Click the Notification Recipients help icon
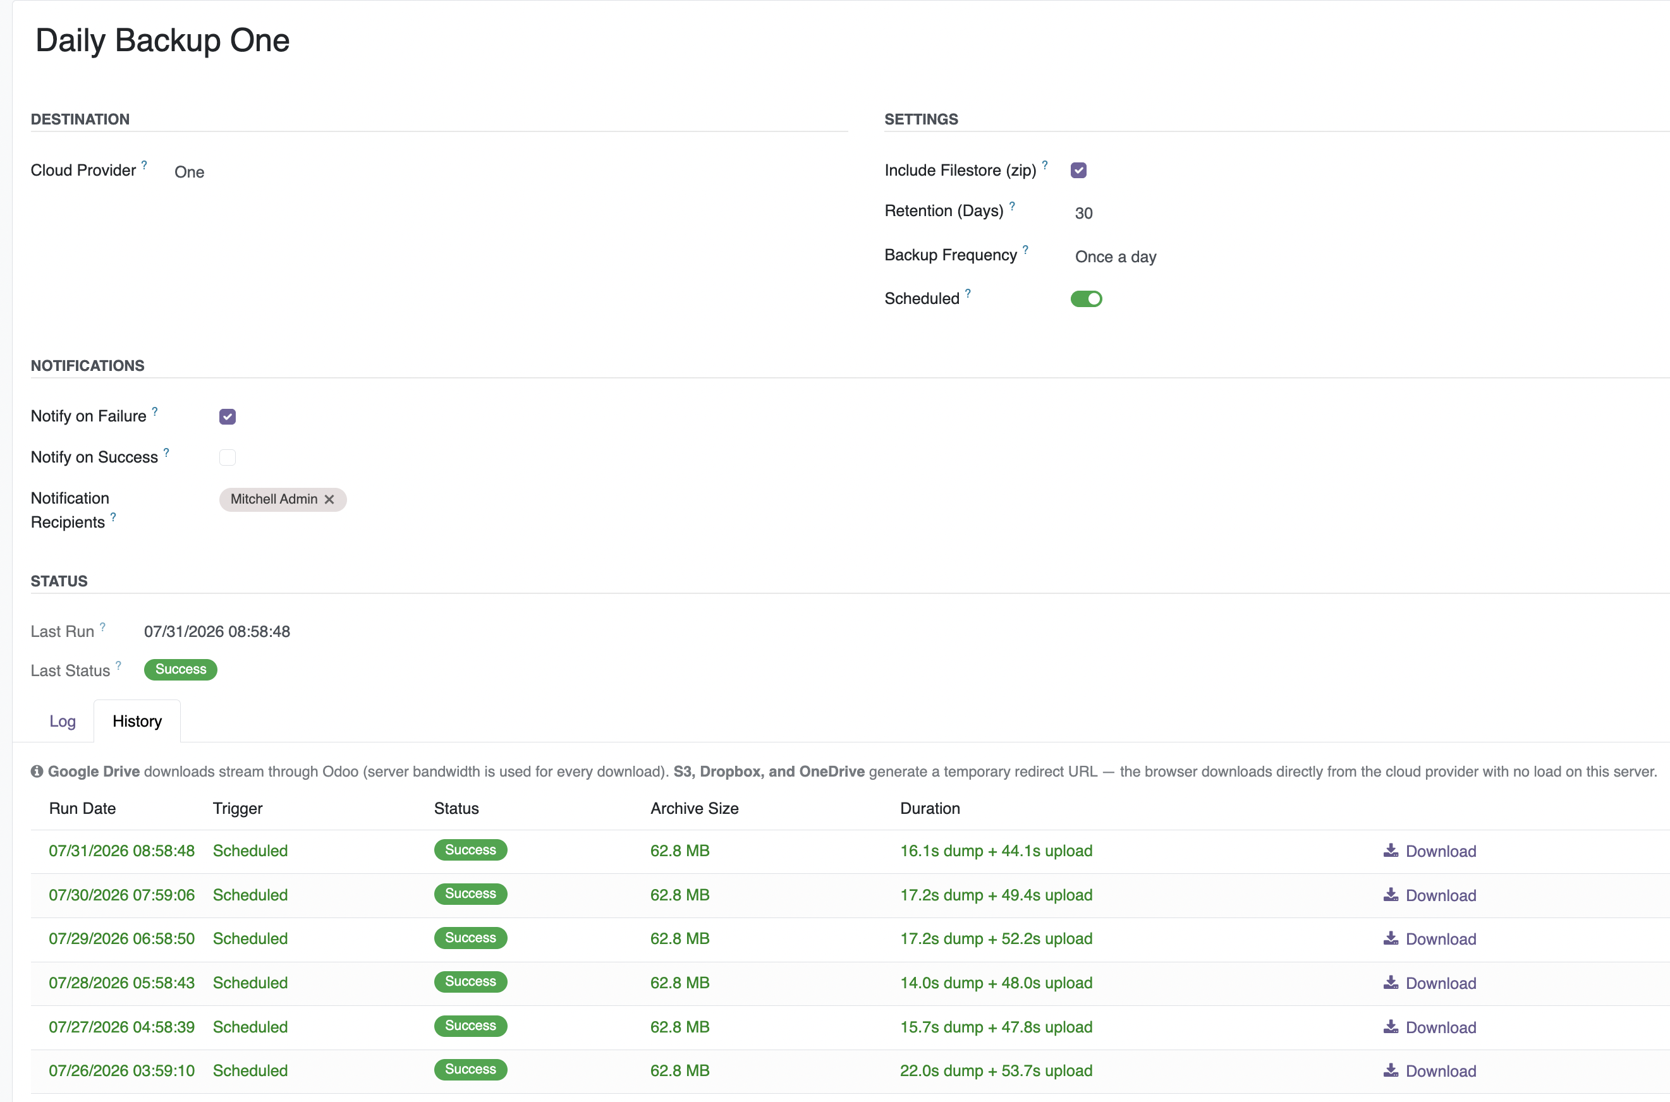1670x1102 pixels. click(x=113, y=518)
